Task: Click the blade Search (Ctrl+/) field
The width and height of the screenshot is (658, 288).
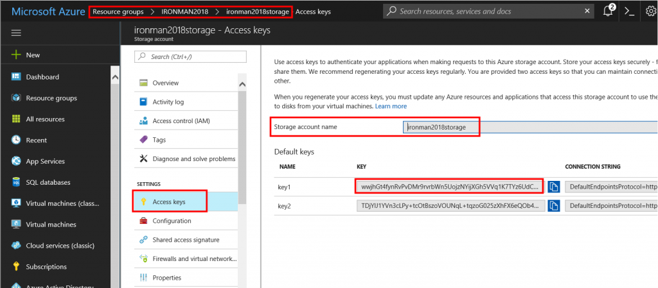Action: coord(190,56)
